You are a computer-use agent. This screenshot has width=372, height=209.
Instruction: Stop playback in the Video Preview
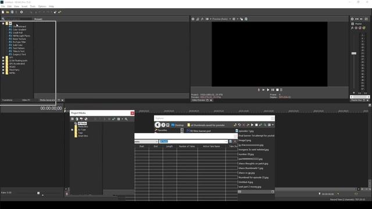click(x=277, y=90)
